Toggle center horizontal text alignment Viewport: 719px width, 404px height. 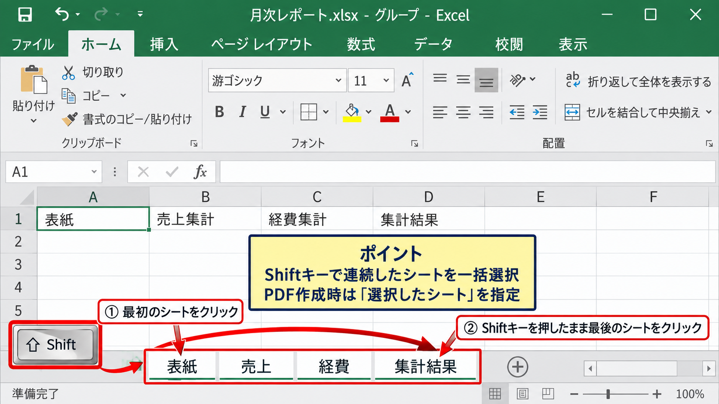click(x=463, y=112)
